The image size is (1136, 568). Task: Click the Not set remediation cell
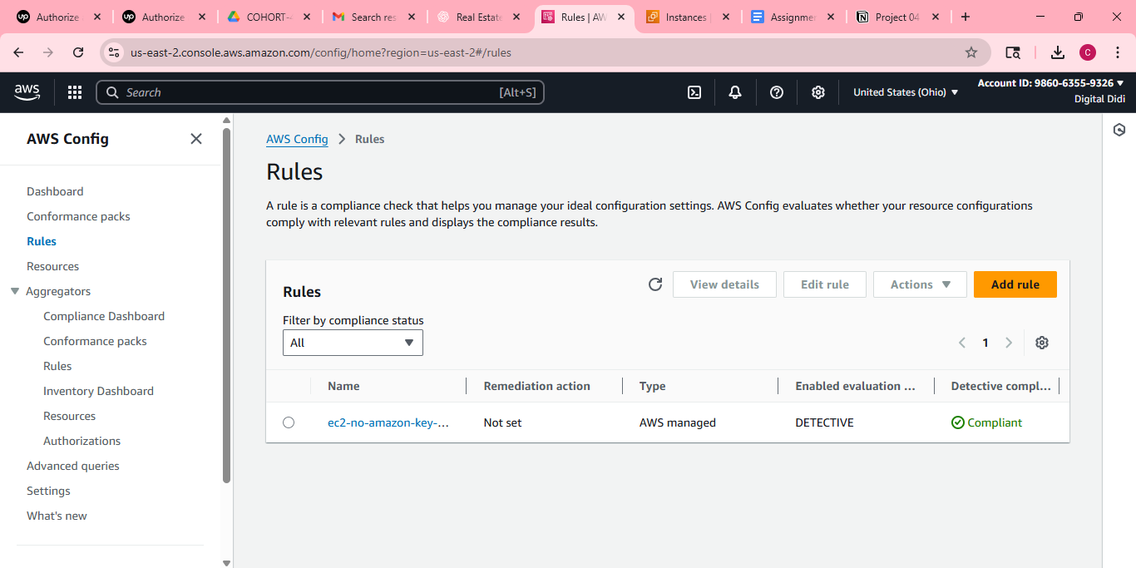503,422
